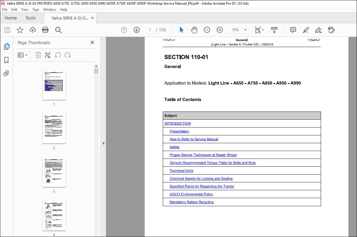Open the Help menu
This screenshot has height=237, width=357.
64,10
